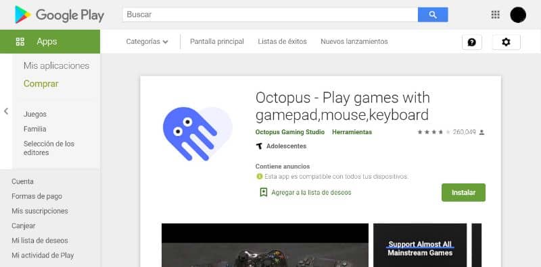This screenshot has width=541, height=267.
Task: Click the Instalar button
Action: click(463, 192)
